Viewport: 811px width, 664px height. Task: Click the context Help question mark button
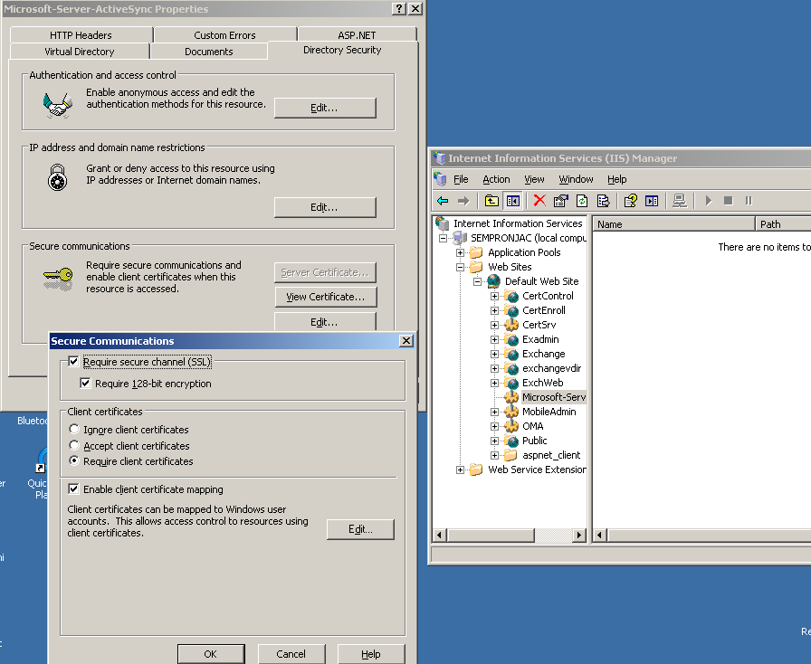[399, 9]
